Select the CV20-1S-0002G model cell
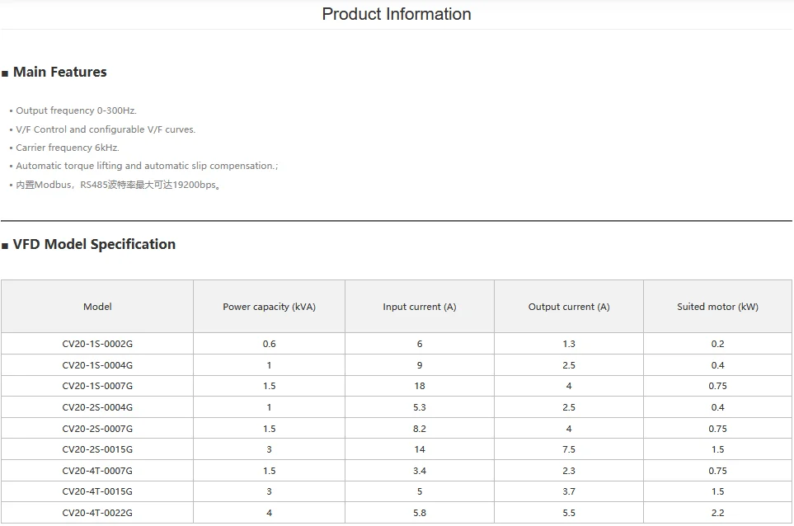The width and height of the screenshot is (794, 526). (97, 344)
